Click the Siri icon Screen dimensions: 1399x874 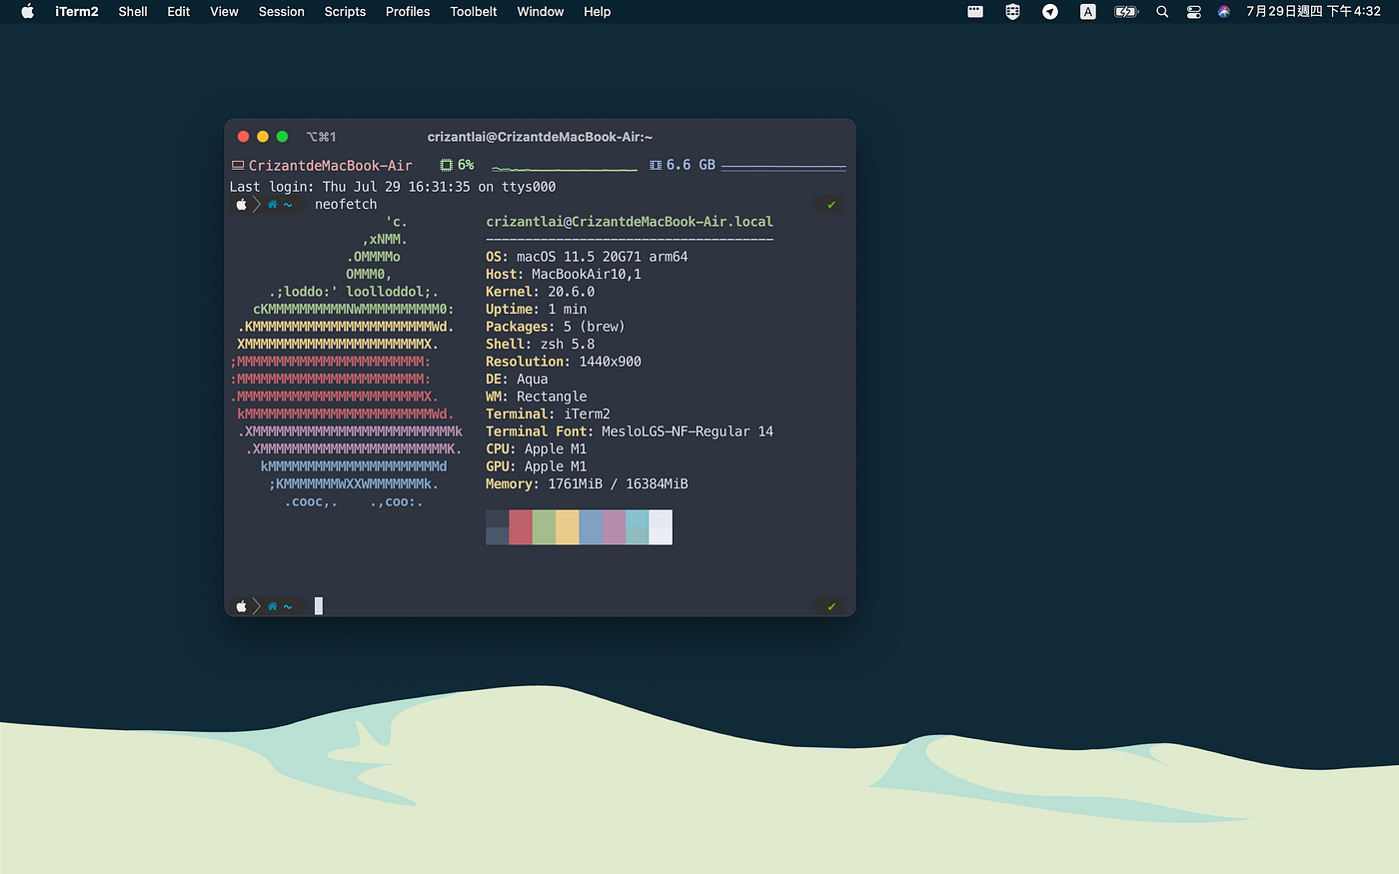[1224, 12]
